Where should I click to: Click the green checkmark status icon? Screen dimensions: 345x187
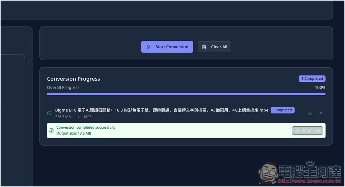click(49, 113)
